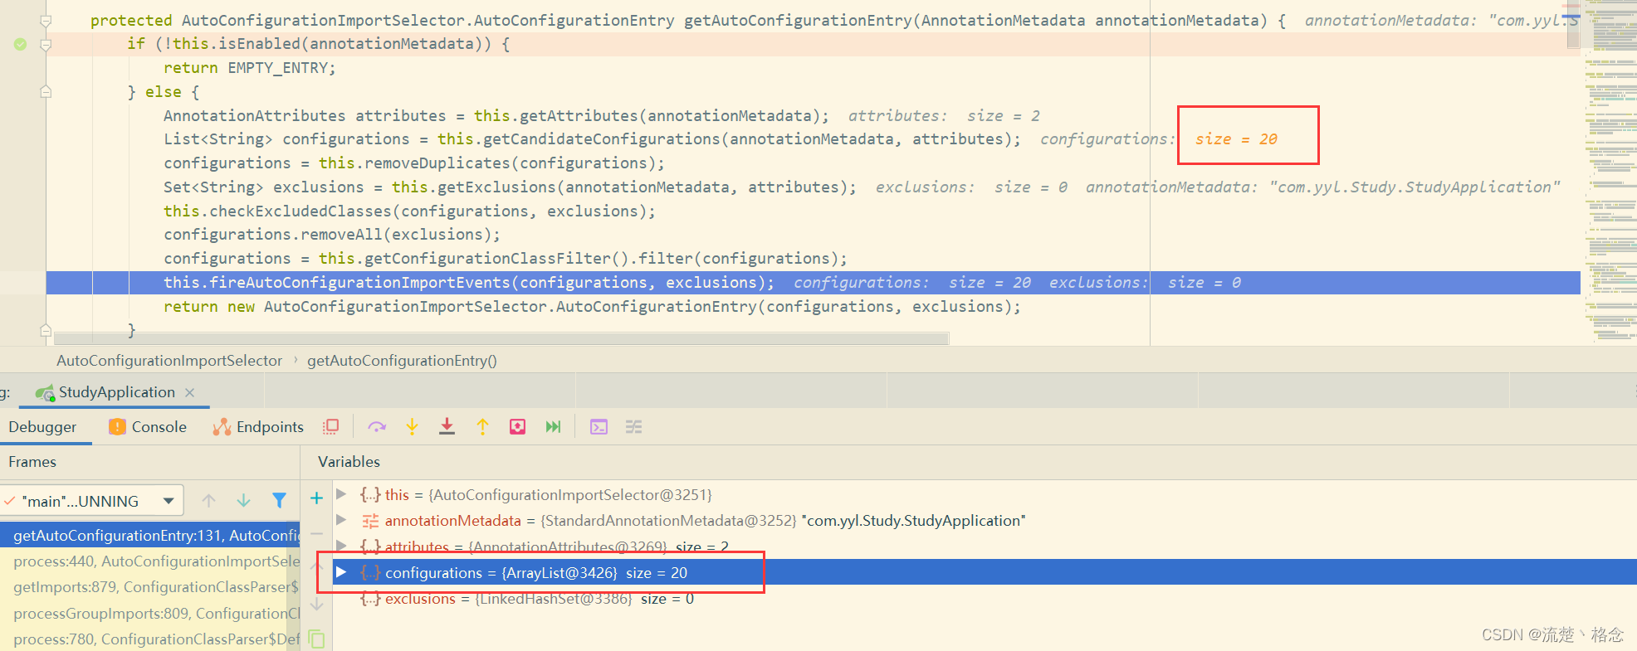1637x651 pixels.
Task: Select next frame down arrow
Action: pyautogui.click(x=243, y=500)
